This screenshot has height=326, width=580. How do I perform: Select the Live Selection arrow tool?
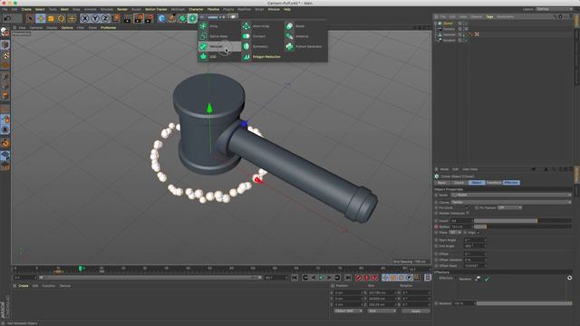[30, 18]
